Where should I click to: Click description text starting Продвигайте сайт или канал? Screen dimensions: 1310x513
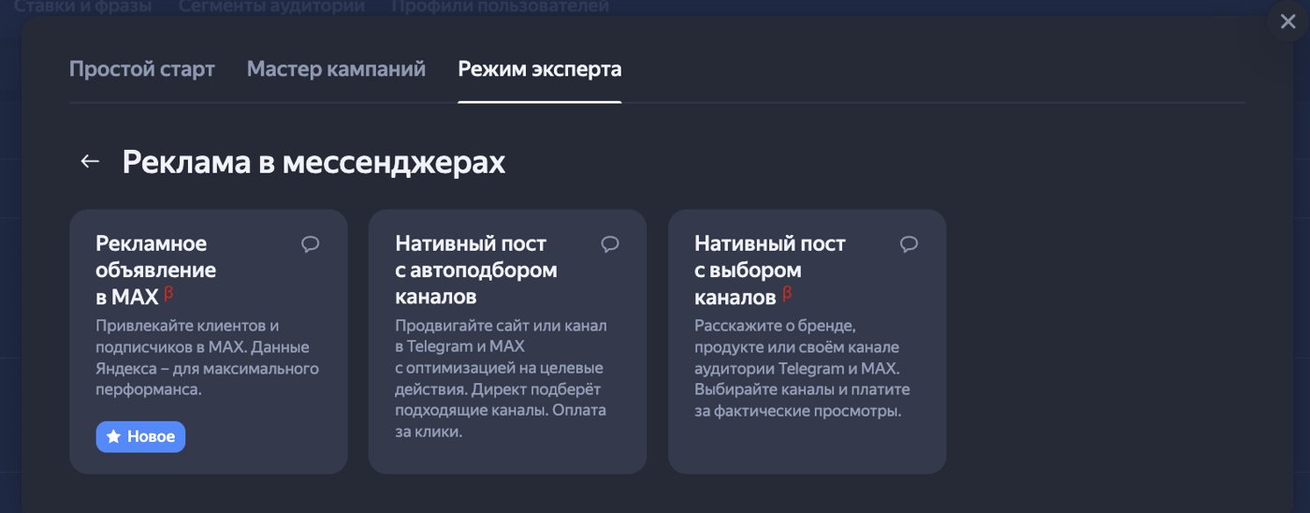(x=502, y=379)
